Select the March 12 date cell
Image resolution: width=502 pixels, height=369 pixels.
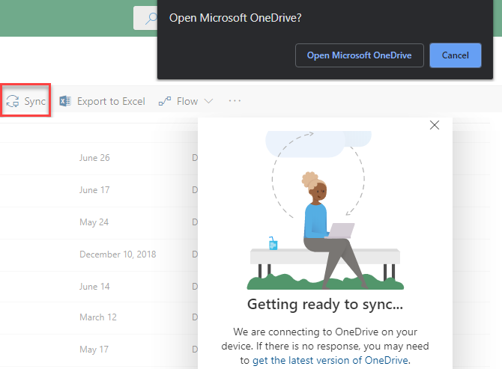point(98,317)
